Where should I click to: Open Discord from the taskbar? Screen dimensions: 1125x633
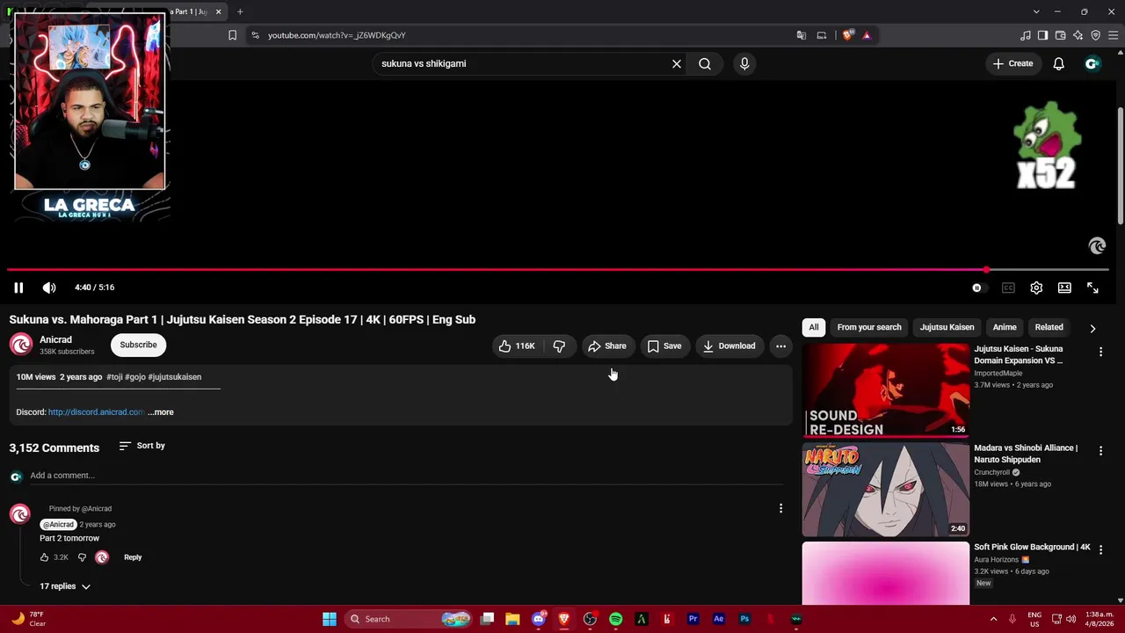point(539,619)
